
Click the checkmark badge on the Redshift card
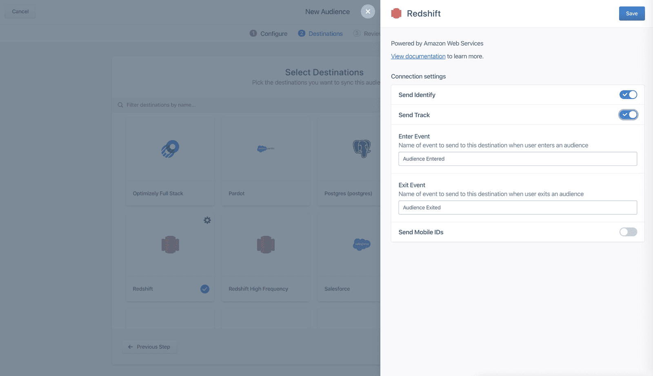(204, 289)
